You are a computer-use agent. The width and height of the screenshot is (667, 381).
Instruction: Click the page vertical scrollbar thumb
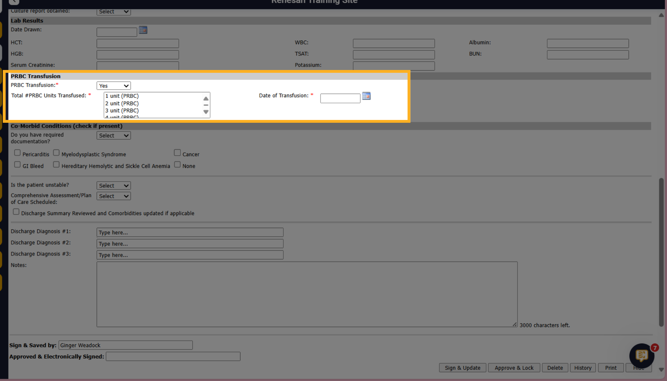tap(661, 252)
